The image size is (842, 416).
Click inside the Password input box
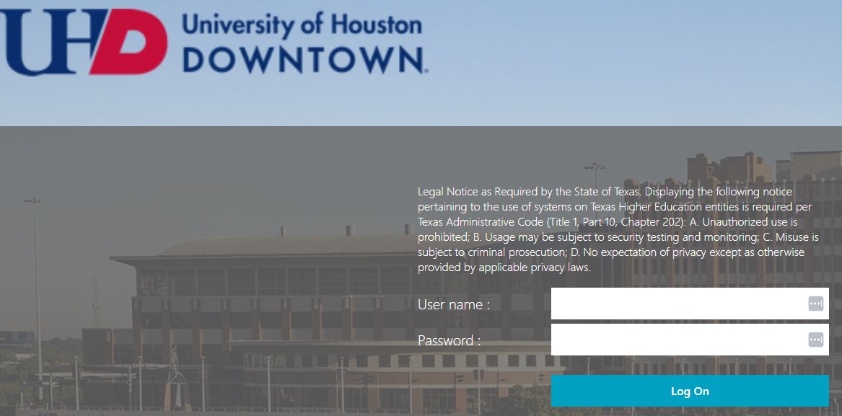point(678,340)
